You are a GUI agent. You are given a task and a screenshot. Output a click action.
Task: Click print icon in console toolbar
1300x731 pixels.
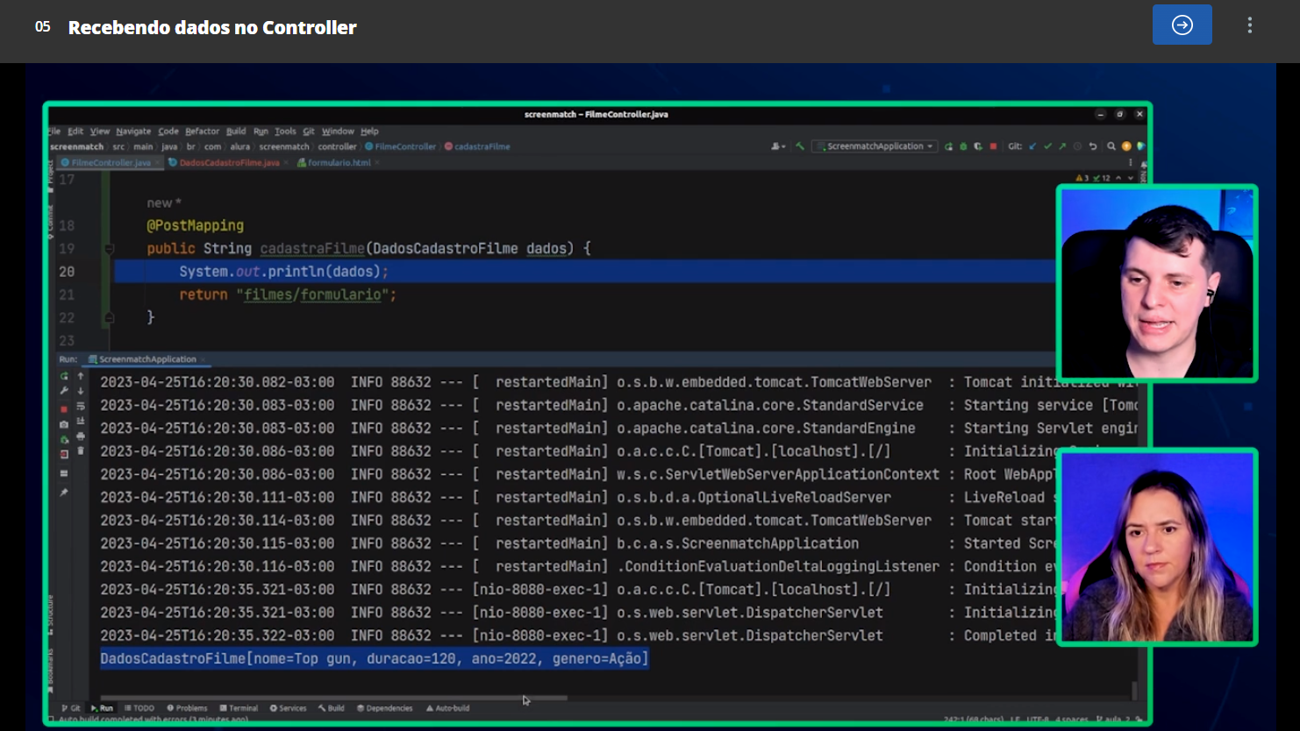pos(81,436)
